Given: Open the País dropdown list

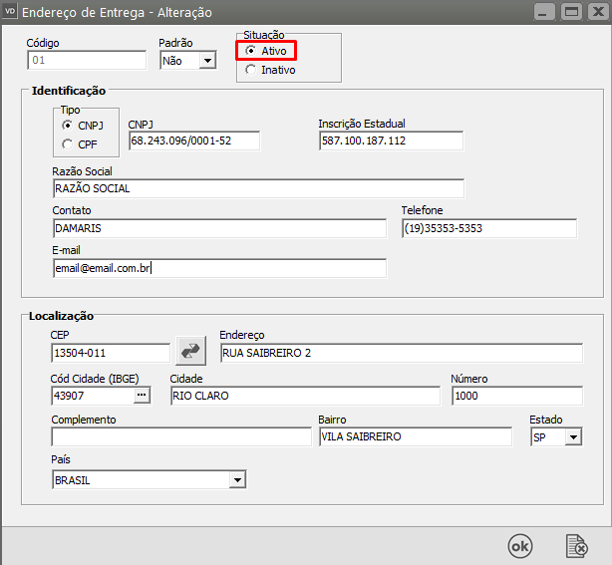Looking at the screenshot, I should tap(237, 480).
